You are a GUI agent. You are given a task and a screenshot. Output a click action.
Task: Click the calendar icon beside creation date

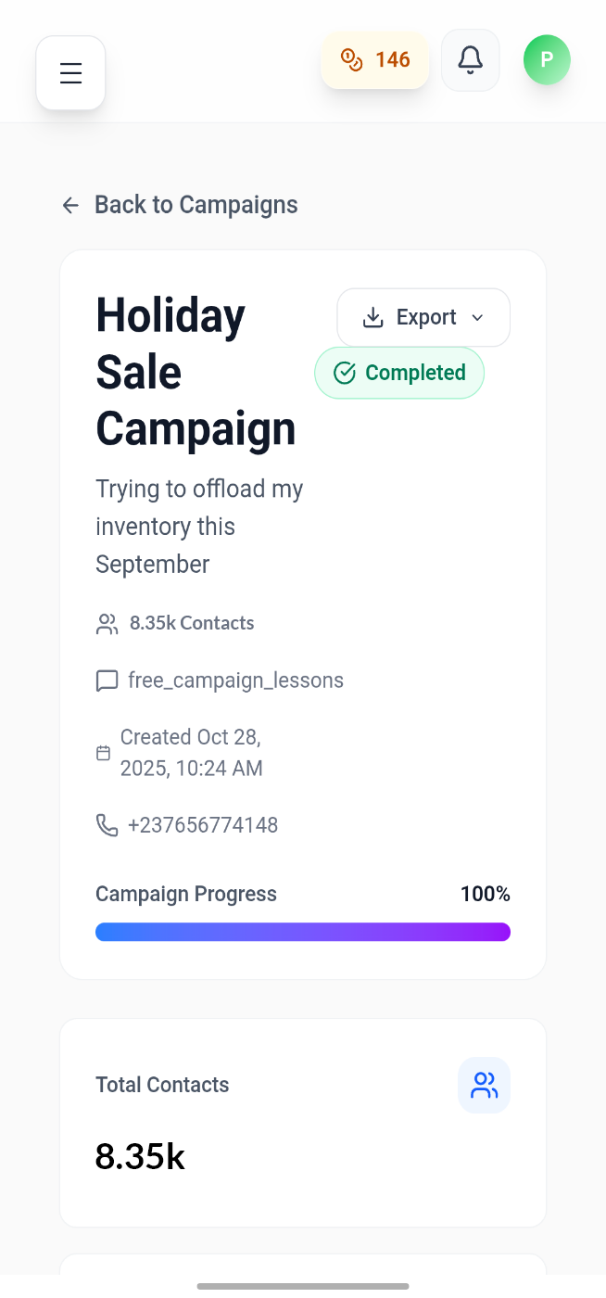point(103,752)
